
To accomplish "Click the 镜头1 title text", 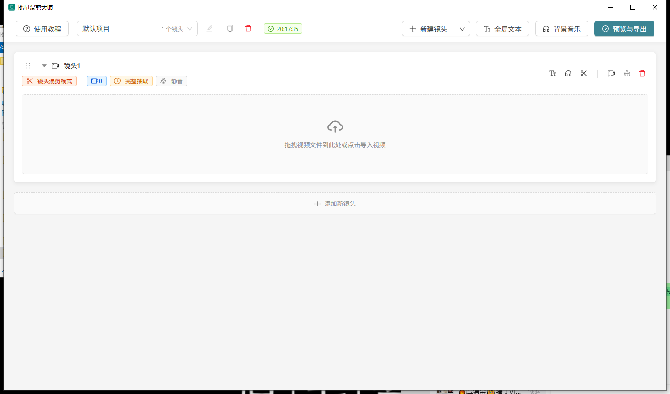I will 72,66.
